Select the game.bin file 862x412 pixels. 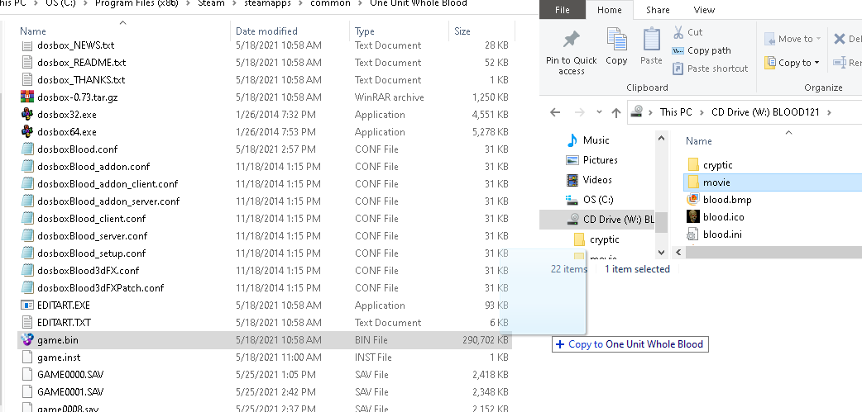(x=58, y=339)
